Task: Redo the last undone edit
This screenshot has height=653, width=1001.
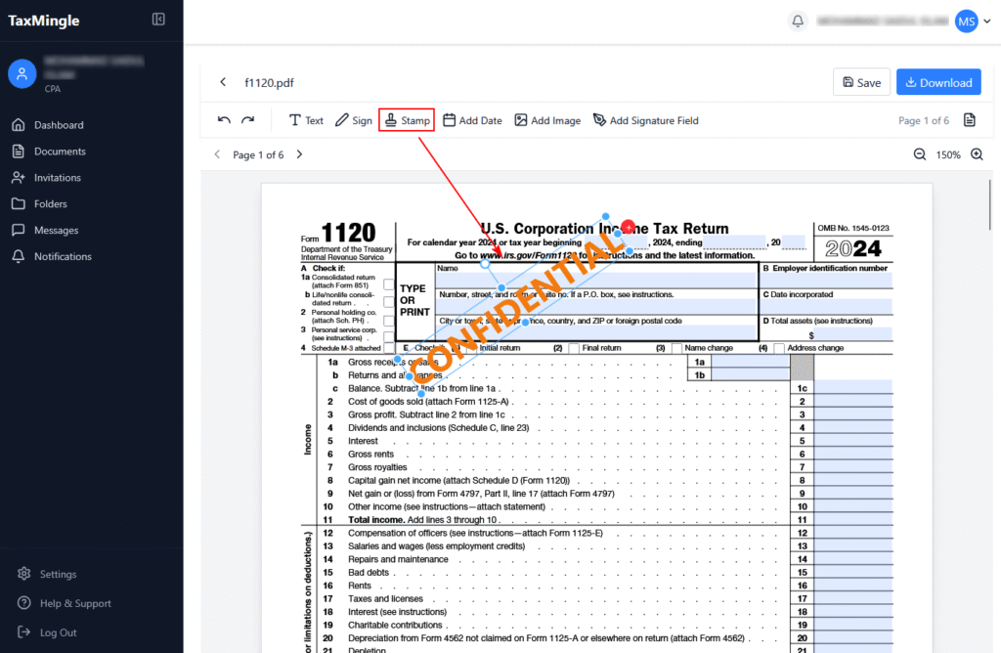Action: pos(247,120)
